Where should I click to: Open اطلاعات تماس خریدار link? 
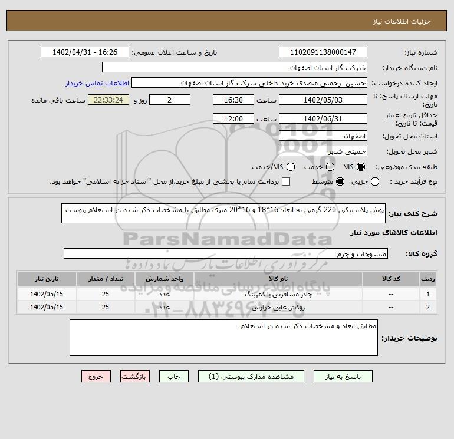[97, 83]
